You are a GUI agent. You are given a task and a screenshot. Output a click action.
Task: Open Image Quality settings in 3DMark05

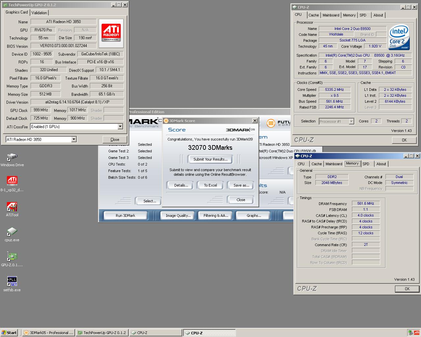pos(178,216)
